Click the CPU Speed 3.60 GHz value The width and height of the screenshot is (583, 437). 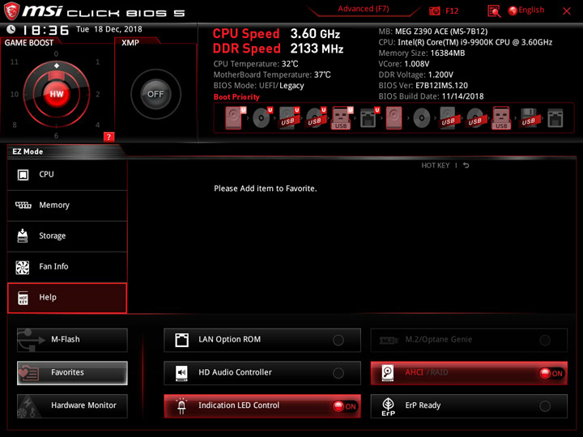pyautogui.click(x=315, y=34)
